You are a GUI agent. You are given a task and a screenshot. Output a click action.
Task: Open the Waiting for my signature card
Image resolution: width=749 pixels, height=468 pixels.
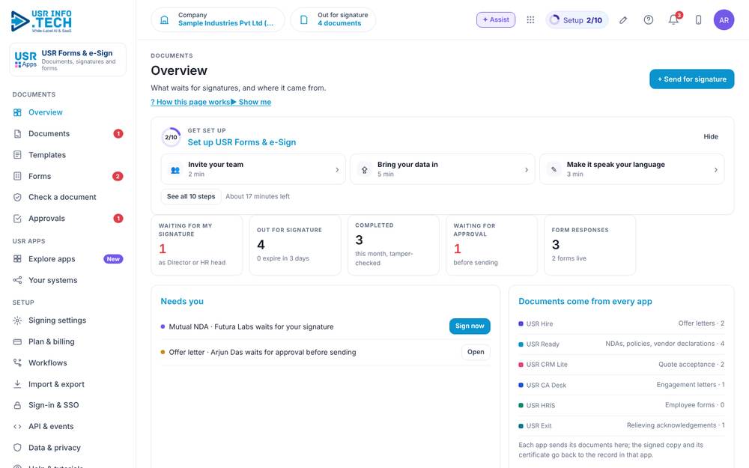click(x=197, y=245)
